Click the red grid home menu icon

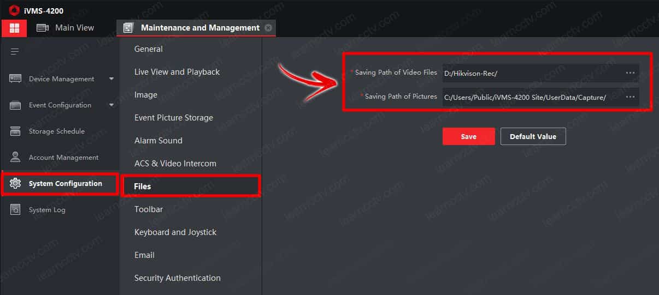pyautogui.click(x=14, y=28)
